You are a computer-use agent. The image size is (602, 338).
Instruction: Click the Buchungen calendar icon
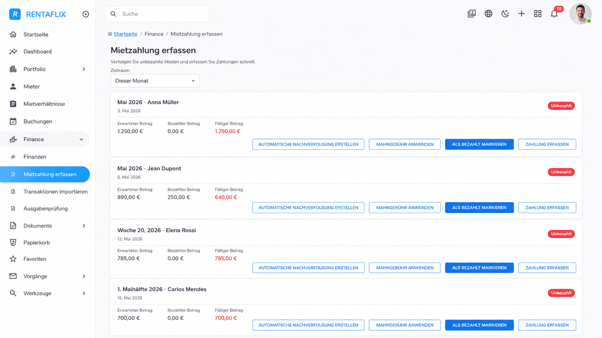point(13,121)
